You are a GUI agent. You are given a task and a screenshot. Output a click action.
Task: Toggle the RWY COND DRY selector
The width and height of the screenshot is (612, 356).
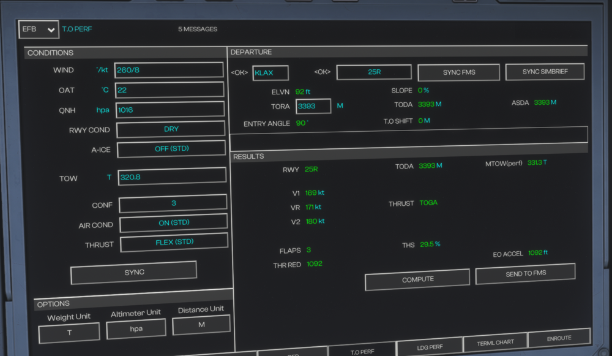[x=171, y=130]
